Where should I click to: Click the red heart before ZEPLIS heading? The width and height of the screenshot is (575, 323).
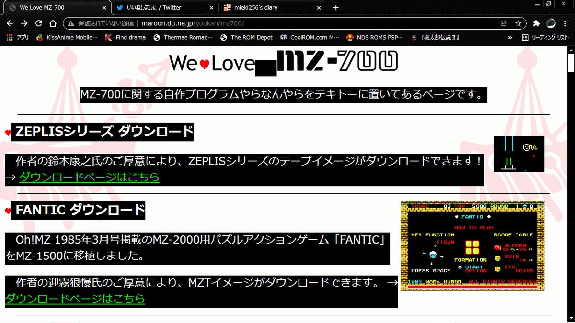(x=8, y=133)
